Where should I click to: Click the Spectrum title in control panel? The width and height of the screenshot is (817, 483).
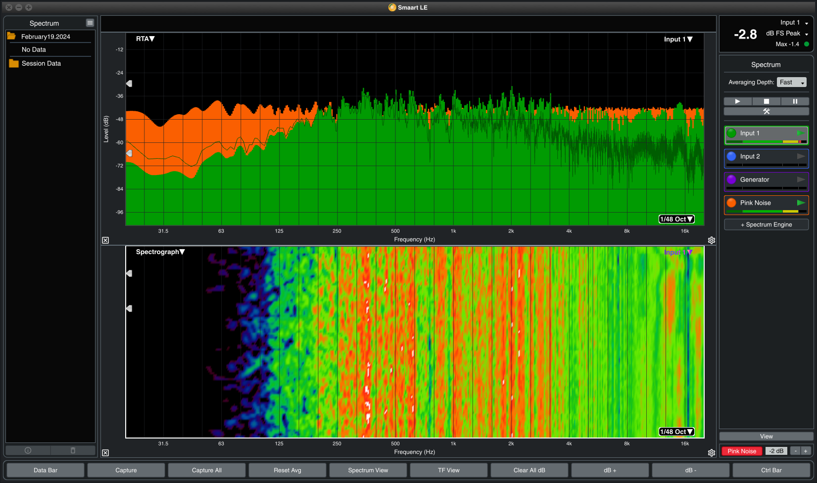pyautogui.click(x=766, y=65)
